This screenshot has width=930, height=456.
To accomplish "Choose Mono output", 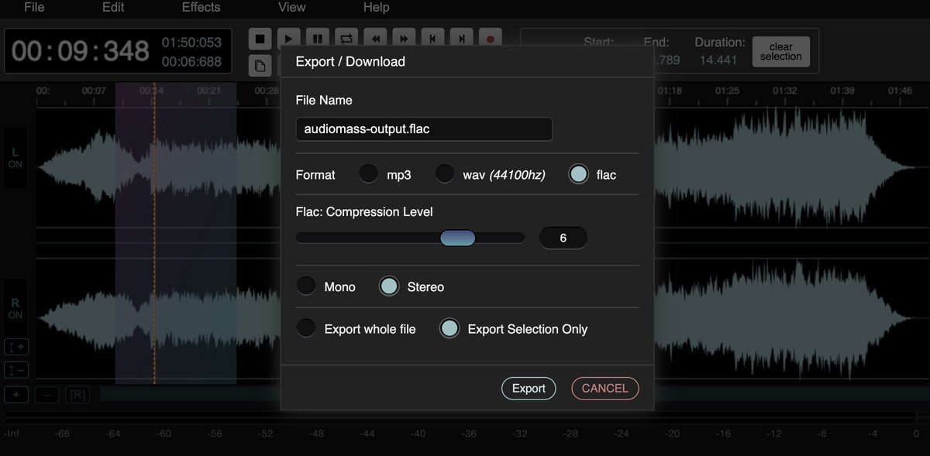I will pyautogui.click(x=306, y=285).
